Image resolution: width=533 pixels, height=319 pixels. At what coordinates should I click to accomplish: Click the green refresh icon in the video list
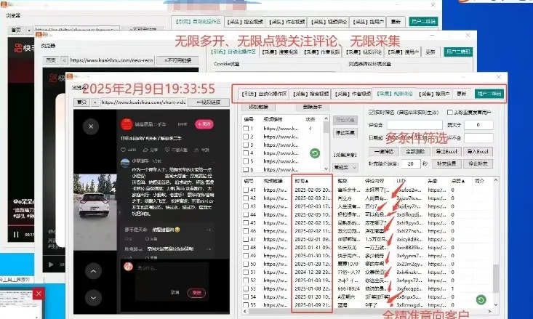[314, 153]
